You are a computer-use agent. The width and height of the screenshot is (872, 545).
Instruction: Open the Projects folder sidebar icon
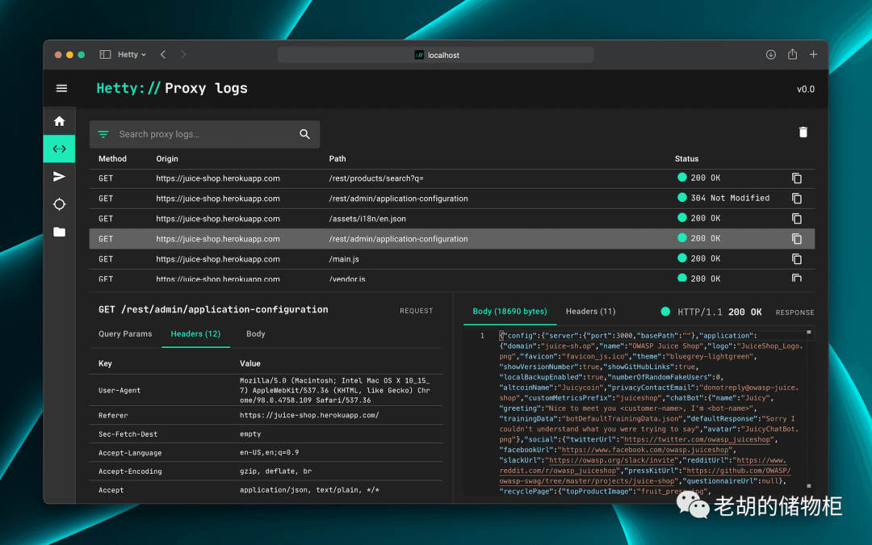pyautogui.click(x=60, y=232)
